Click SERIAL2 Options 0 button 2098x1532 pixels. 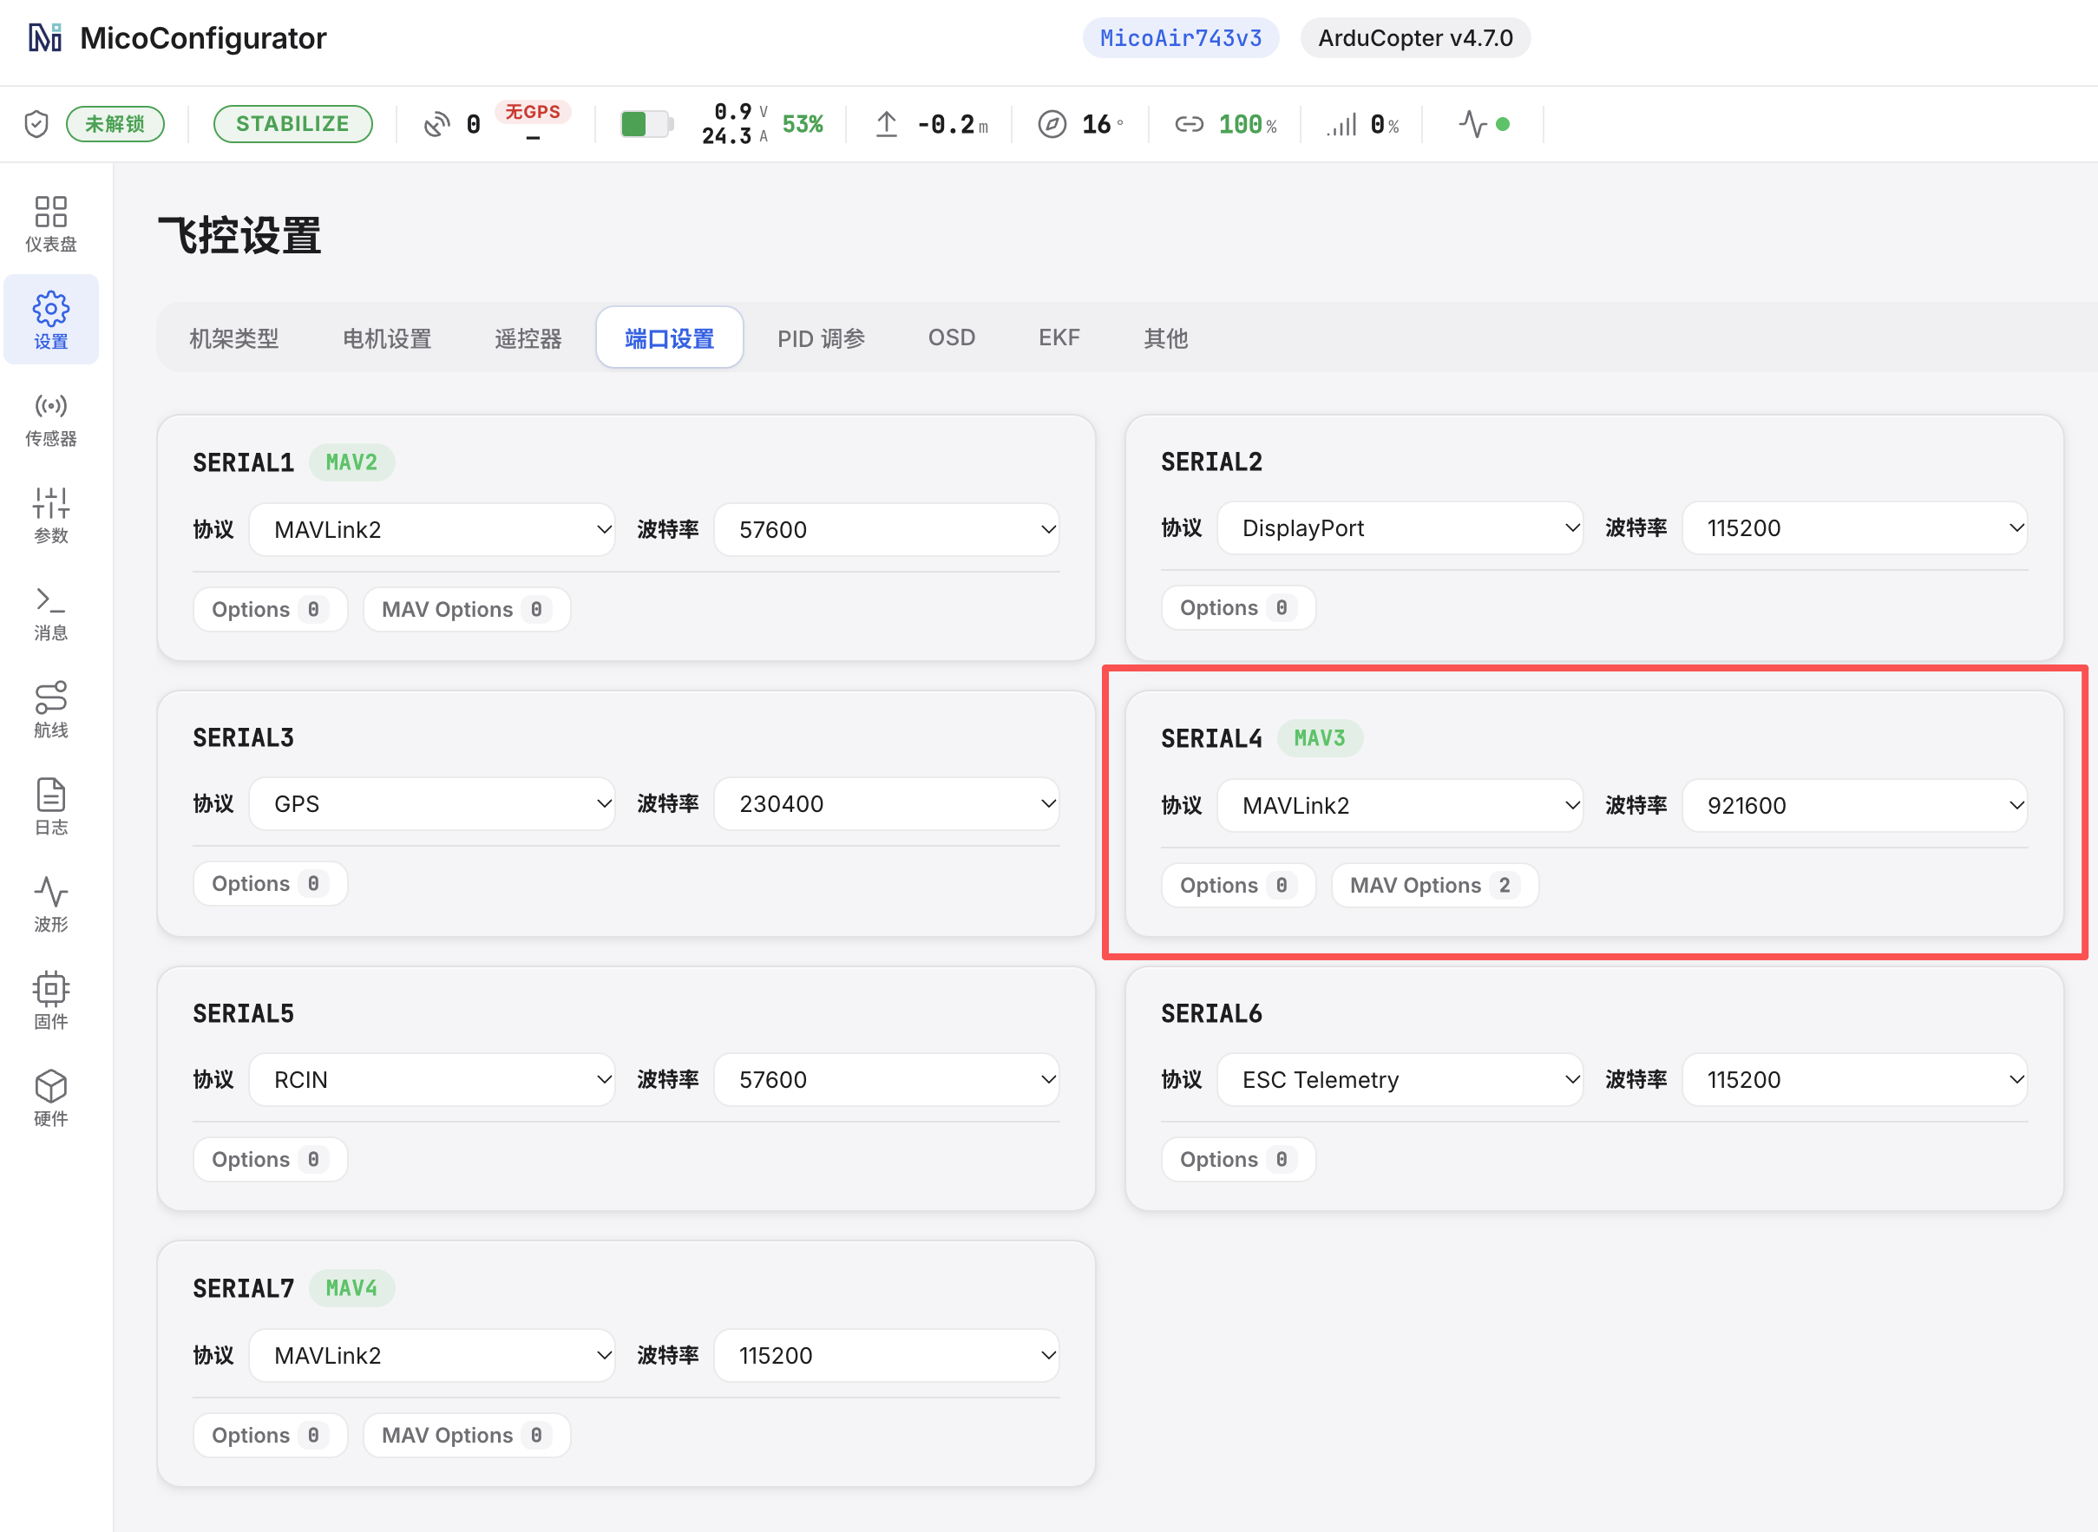(x=1238, y=607)
